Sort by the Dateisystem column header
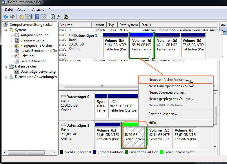The image size is (227, 164). (128, 25)
